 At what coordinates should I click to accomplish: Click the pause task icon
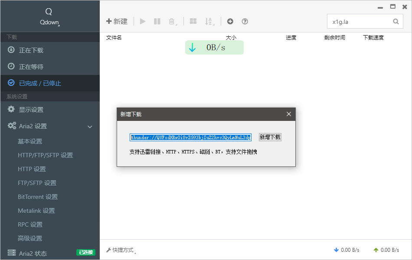click(x=157, y=21)
